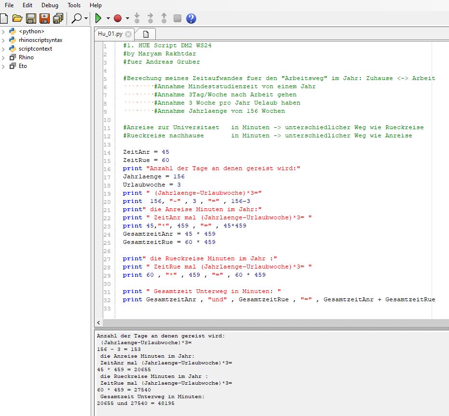Expand the rhinoscriptsyntax tree node

click(4, 41)
